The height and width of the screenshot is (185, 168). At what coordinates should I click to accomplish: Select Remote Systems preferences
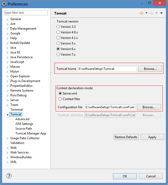tap(22, 91)
